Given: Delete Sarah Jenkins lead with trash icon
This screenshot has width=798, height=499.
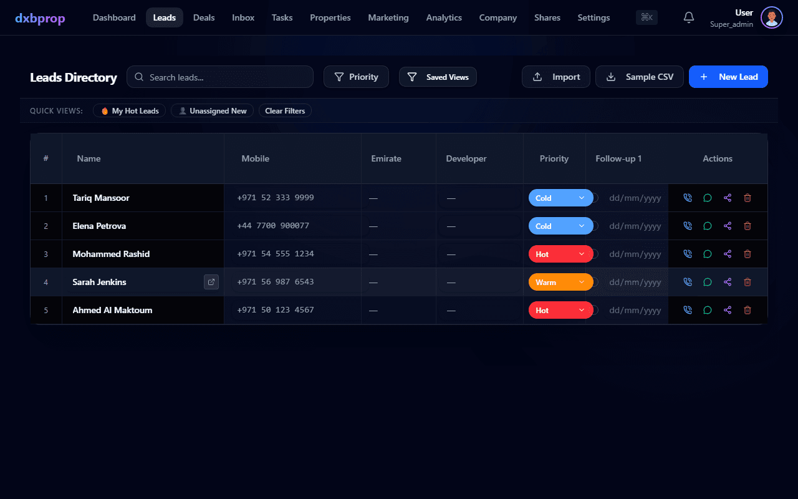Looking at the screenshot, I should 748,282.
